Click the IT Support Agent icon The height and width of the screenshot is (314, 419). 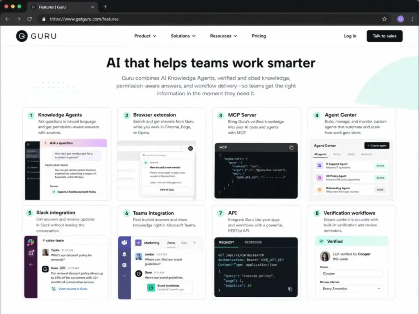click(x=319, y=166)
